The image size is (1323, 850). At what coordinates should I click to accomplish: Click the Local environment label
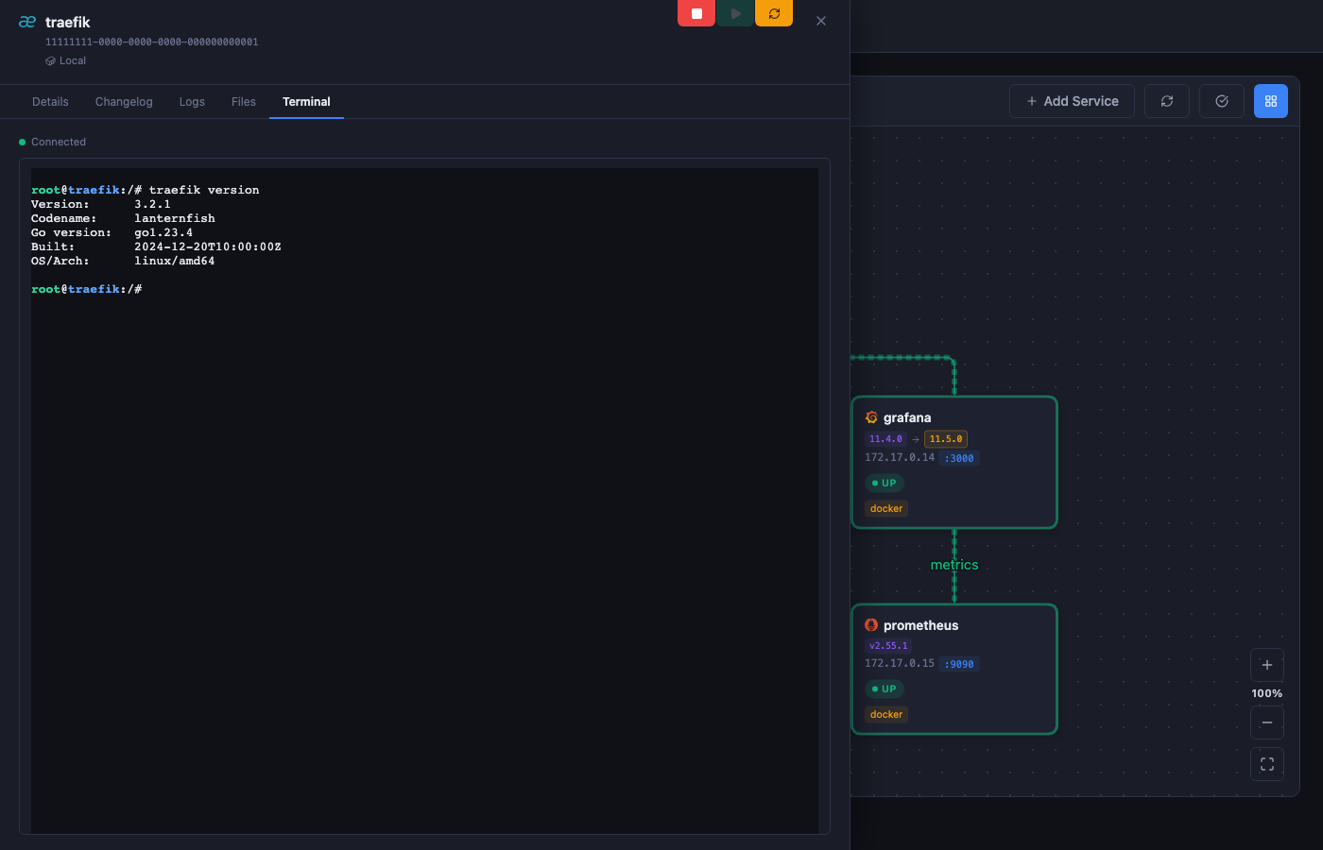[x=65, y=60]
